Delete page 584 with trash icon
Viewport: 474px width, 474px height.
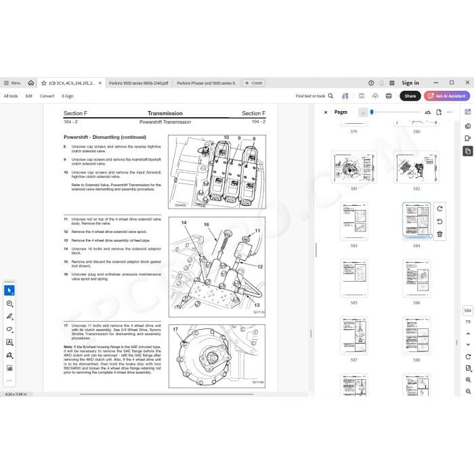pos(440,234)
